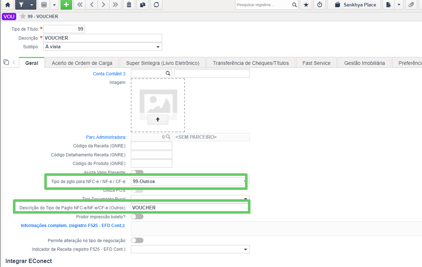Open grid view options arrow
The height and width of the screenshot is (267, 422).
(x=54, y=5)
